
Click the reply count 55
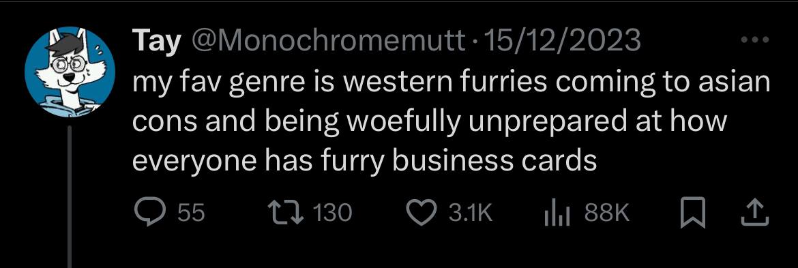pyautogui.click(x=193, y=213)
